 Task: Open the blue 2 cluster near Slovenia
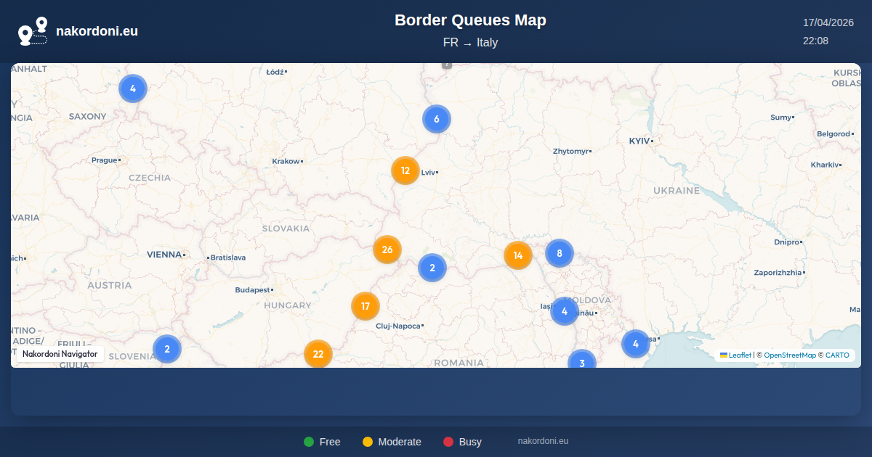coord(167,349)
